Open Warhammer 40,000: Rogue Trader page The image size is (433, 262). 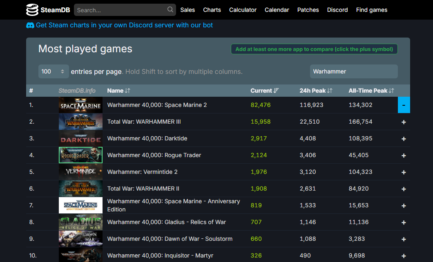[154, 155]
